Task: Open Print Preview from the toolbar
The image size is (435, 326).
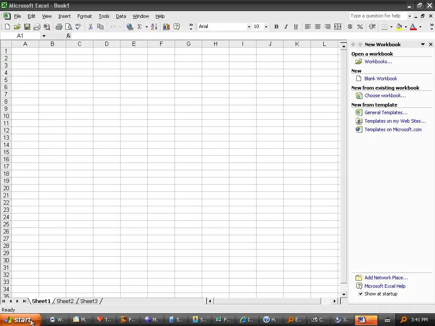Action: tap(68, 27)
